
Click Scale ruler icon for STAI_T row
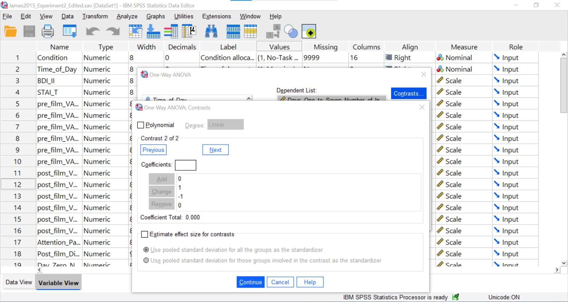[440, 92]
